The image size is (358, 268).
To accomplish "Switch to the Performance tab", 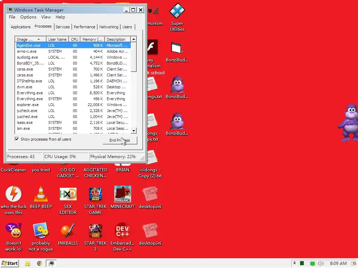I will (84, 27).
